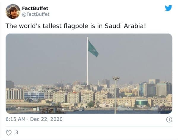Click the green-roofed building by the waterfront
This screenshot has height=140, width=178.
coord(142,102)
